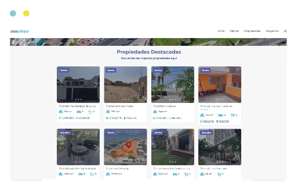This screenshot has height=192, width=297.
Task: Open the aerial land plot thumbnail
Action: (126, 147)
